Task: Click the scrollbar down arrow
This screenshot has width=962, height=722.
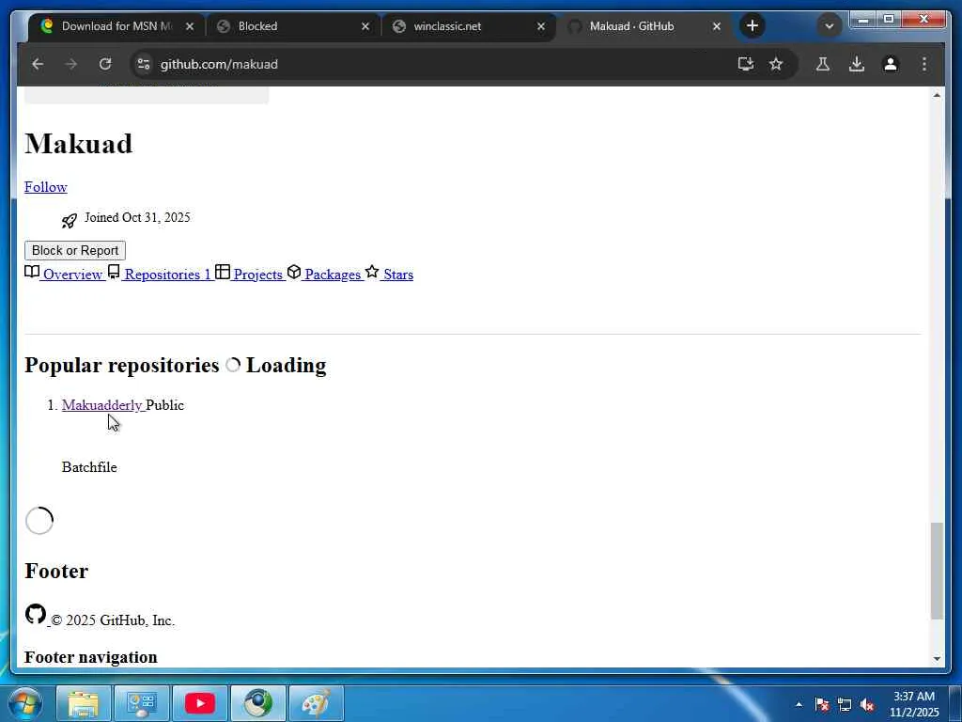Action: point(937,658)
